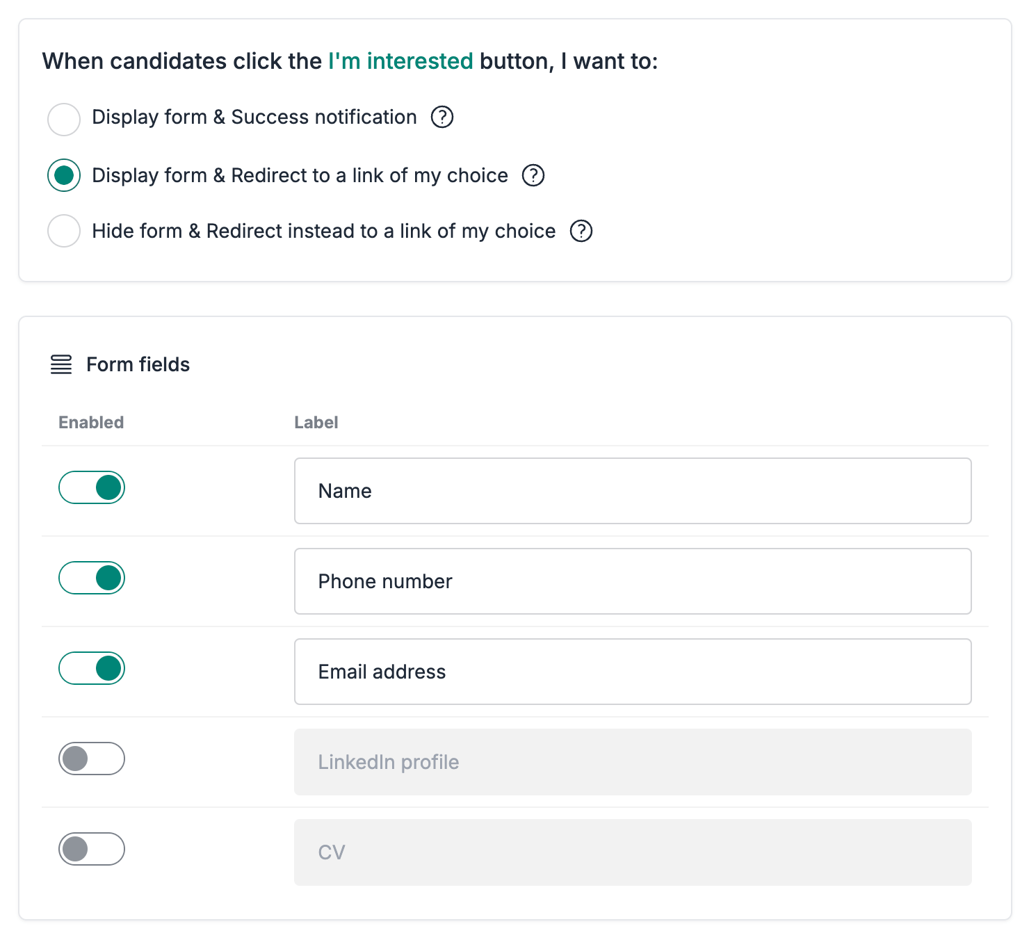Click the disabled CV label field
The width and height of the screenshot is (1029, 940).
[633, 852]
